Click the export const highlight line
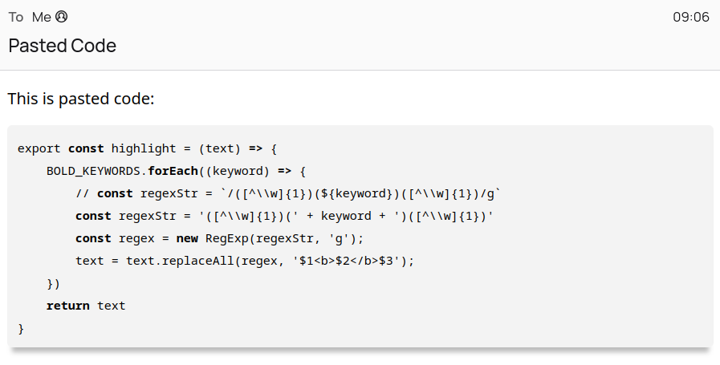This screenshot has height=365, width=720. pyautogui.click(x=148, y=148)
